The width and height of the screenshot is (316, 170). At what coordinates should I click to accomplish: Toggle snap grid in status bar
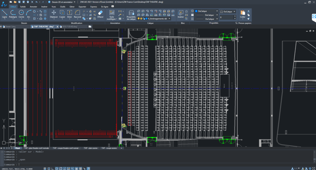[x=45, y=168]
